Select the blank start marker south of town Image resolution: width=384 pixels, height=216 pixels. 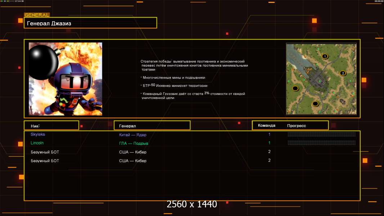click(x=316, y=104)
